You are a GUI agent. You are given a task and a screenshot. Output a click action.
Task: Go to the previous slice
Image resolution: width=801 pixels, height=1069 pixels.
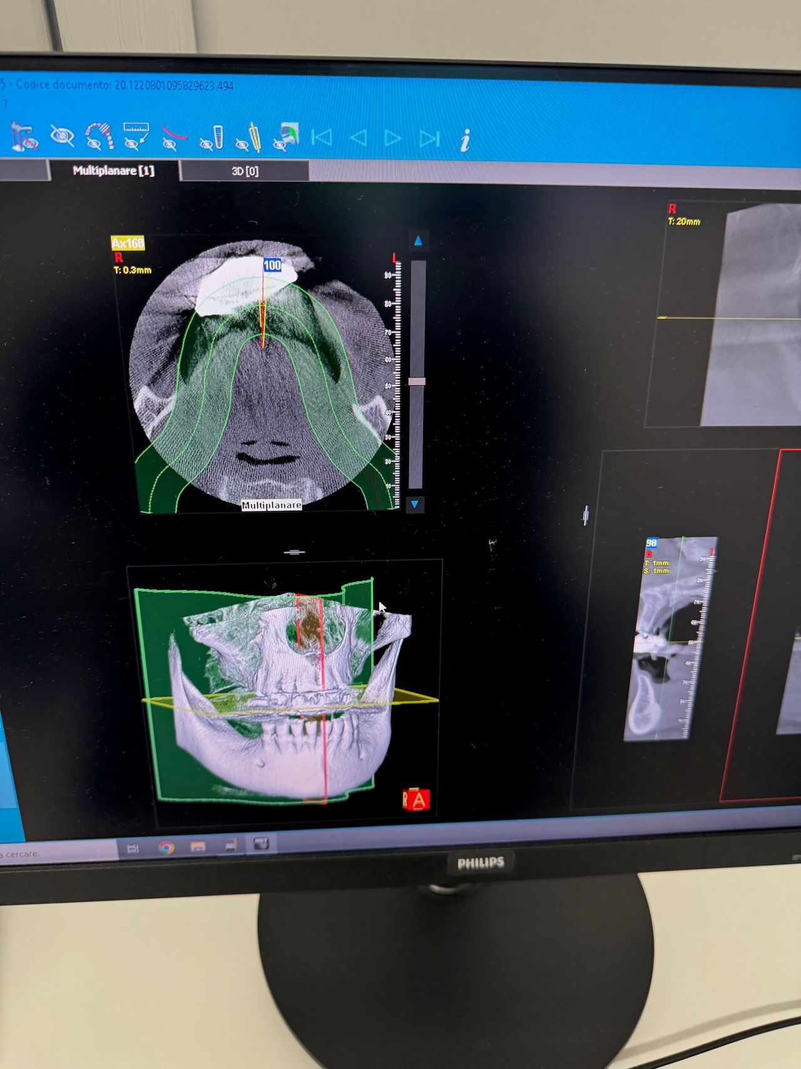[358, 138]
